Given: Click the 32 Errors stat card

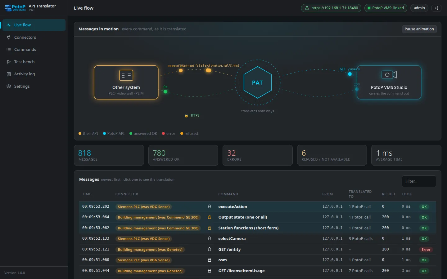Looking at the screenshot, I should click(258, 155).
